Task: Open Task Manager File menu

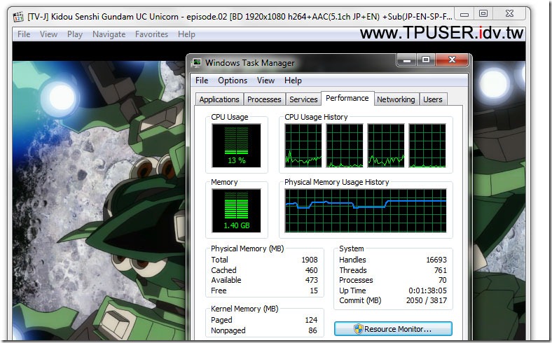Action: pyautogui.click(x=202, y=80)
